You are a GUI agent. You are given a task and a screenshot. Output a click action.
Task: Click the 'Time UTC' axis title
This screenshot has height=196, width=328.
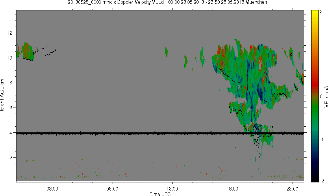click(160, 194)
